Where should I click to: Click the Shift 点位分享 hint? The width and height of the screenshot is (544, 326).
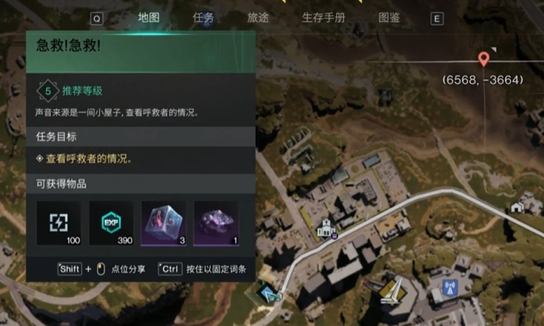(101, 269)
